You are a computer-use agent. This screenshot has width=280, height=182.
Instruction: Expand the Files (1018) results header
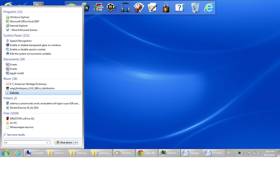(x=11, y=113)
